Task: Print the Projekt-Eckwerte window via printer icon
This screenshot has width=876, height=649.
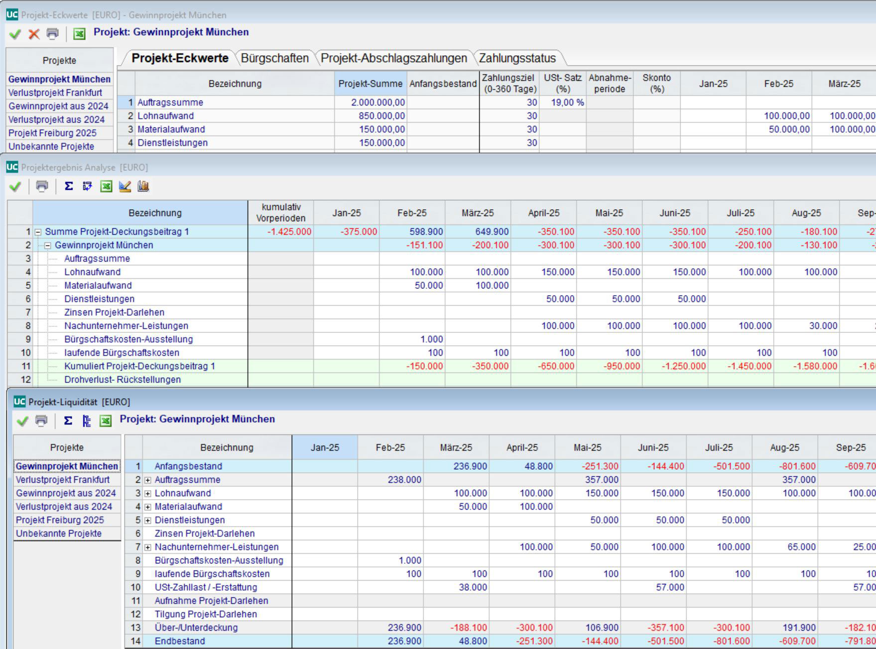Action: (52, 34)
